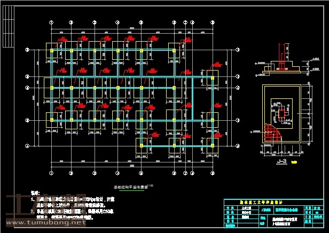
Task: Select the topmost axis bubble on the right side
Action: click(x=237, y=50)
